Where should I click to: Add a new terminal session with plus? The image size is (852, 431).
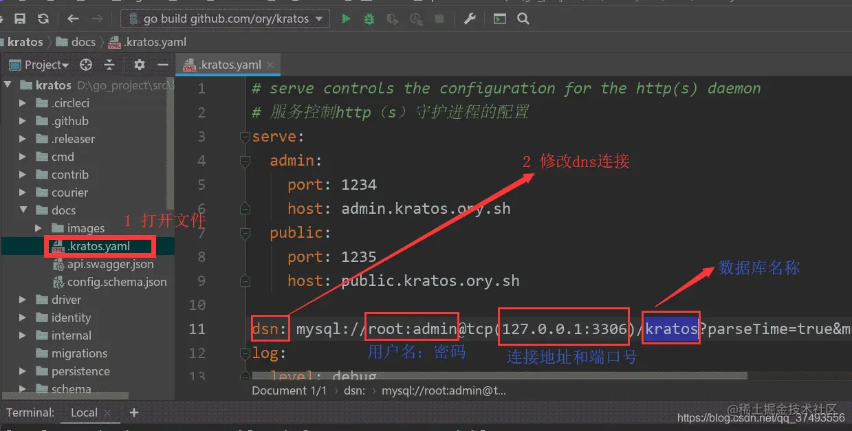click(x=134, y=412)
